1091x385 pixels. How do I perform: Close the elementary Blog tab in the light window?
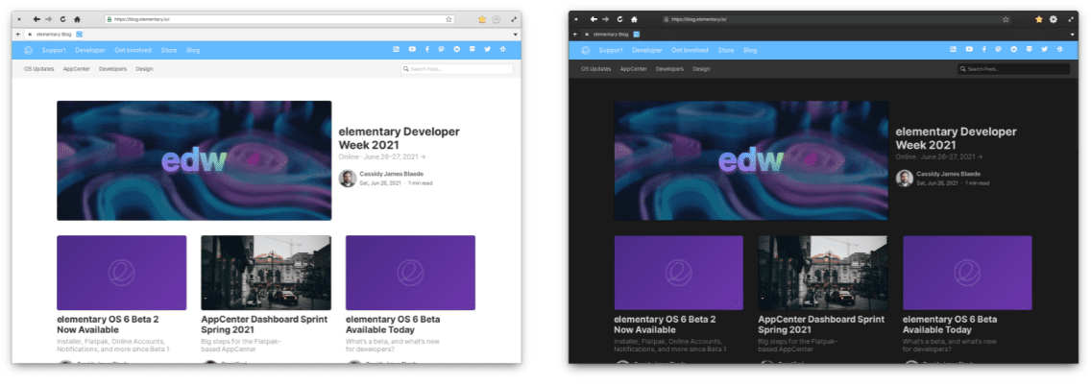pyautogui.click(x=30, y=34)
